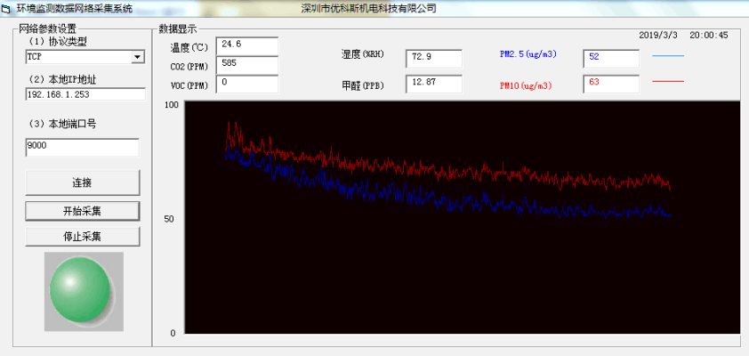The height and width of the screenshot is (356, 749).
Task: Select the formaldehyde field showing 12.87
Action: [x=434, y=84]
